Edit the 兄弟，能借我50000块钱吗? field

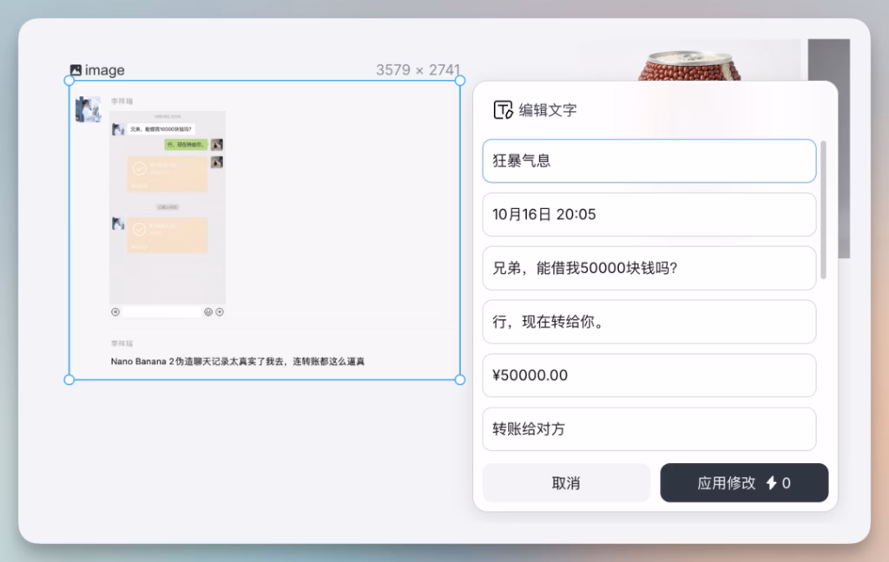pyautogui.click(x=649, y=268)
